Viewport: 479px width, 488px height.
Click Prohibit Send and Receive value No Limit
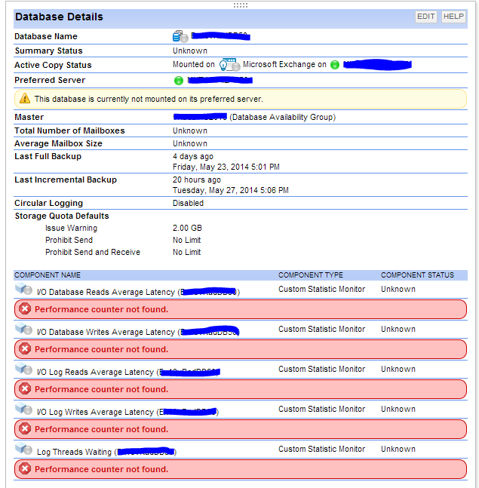coord(187,252)
